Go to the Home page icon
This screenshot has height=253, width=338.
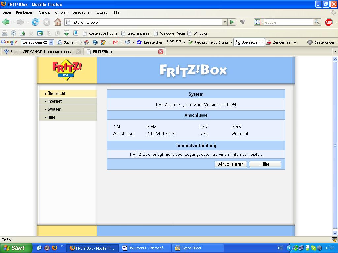57,22
